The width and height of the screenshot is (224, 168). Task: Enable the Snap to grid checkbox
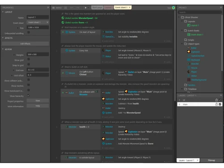[x=29, y=65]
